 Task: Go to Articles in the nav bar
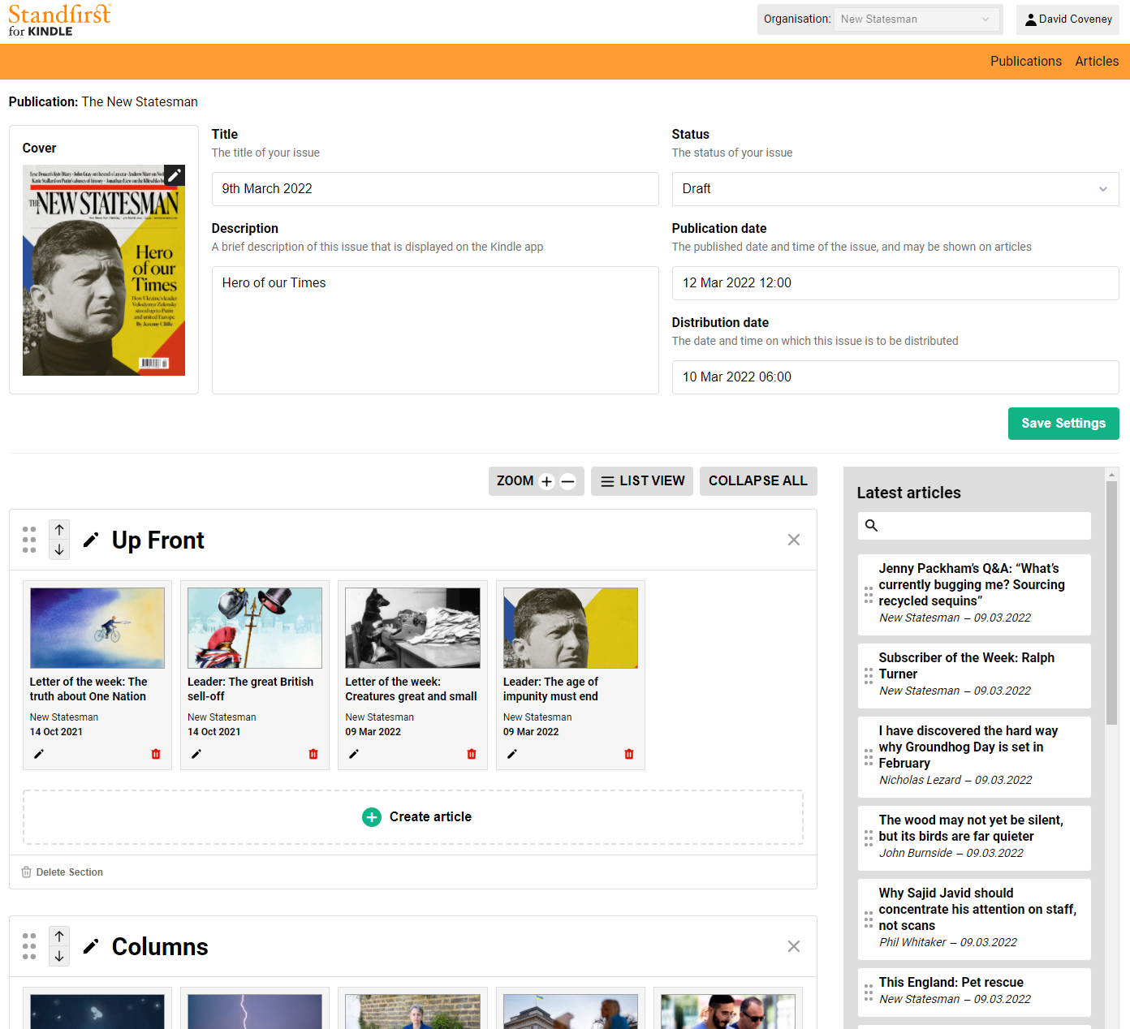click(1097, 62)
